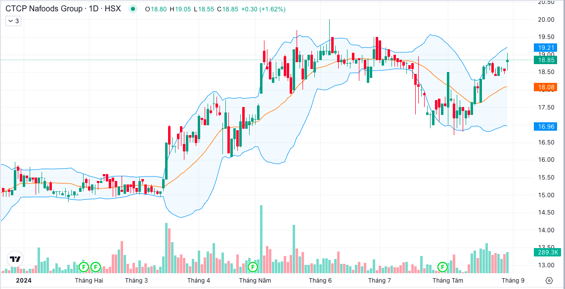
Task: Click the 15.50 price axis label
Action: [546, 178]
